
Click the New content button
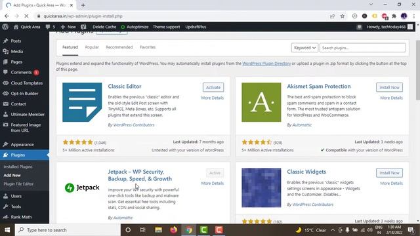point(68,27)
